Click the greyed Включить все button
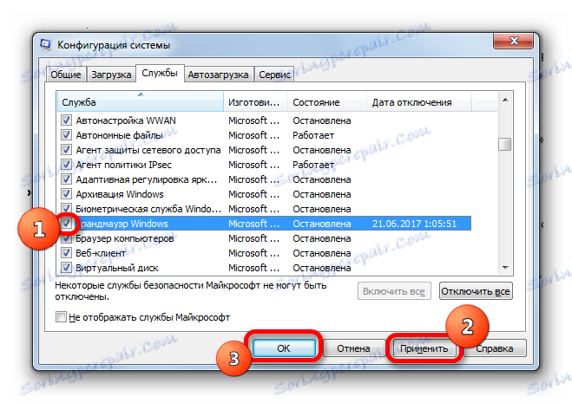The width and height of the screenshot is (572, 403). pos(394,291)
